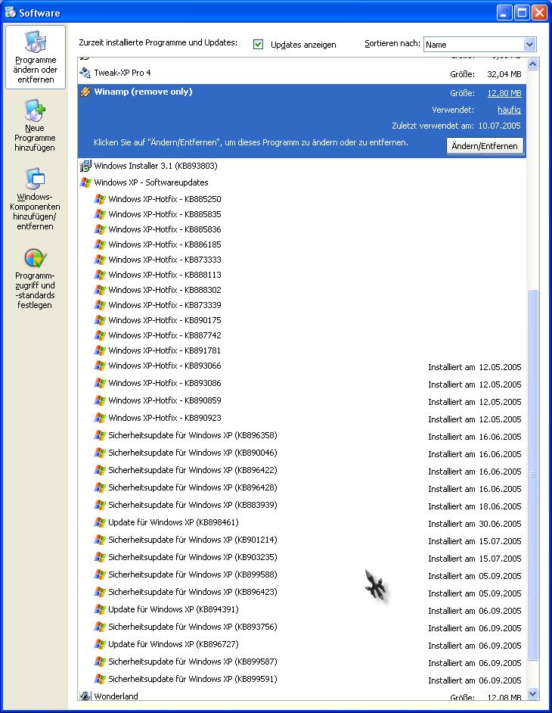Screen dimensions: 552x713
Task: Click the icon beside Hotfix KB885835
Action: [x=100, y=214]
